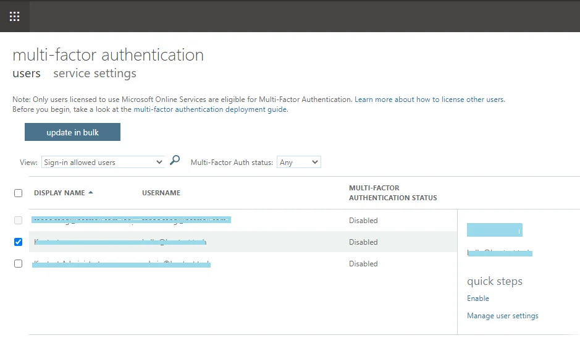Screen dimensions: 580x351
Task: Open Manage user settings under quick steps
Action: 503,316
